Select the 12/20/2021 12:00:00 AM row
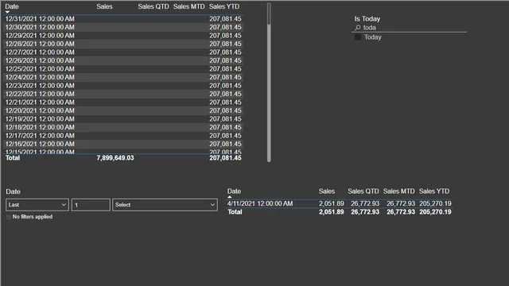The image size is (509, 286). click(123, 110)
